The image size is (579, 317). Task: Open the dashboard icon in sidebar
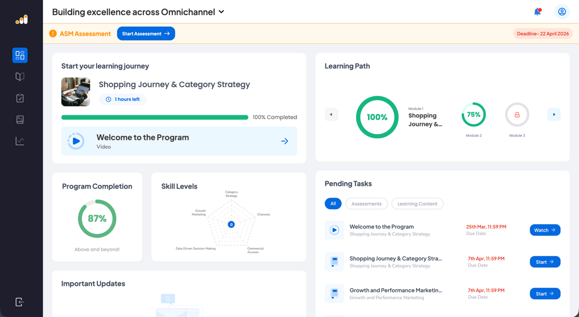coord(20,55)
